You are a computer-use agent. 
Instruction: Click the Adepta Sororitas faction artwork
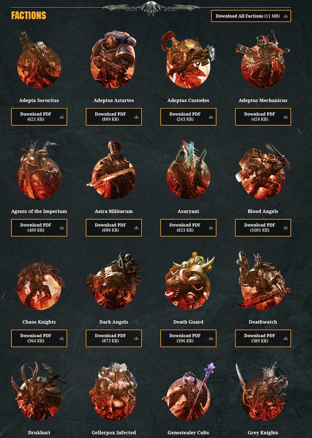(x=39, y=60)
